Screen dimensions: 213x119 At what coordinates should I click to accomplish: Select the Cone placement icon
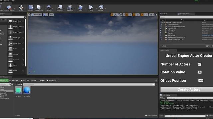(10, 65)
